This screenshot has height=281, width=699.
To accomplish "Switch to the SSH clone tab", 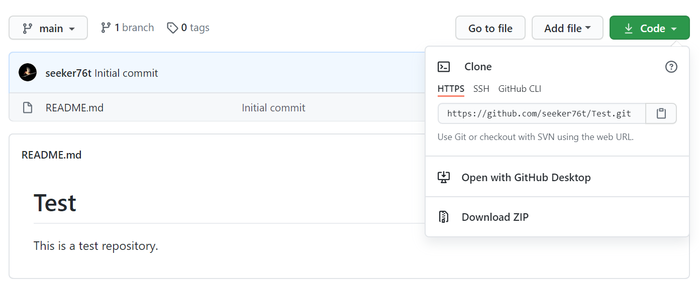I will pos(481,89).
